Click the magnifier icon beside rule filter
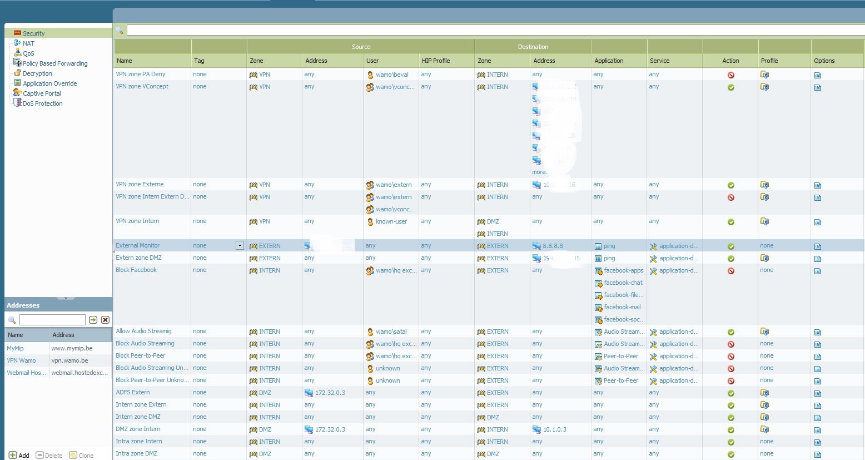This screenshot has height=460, width=865. (x=119, y=30)
